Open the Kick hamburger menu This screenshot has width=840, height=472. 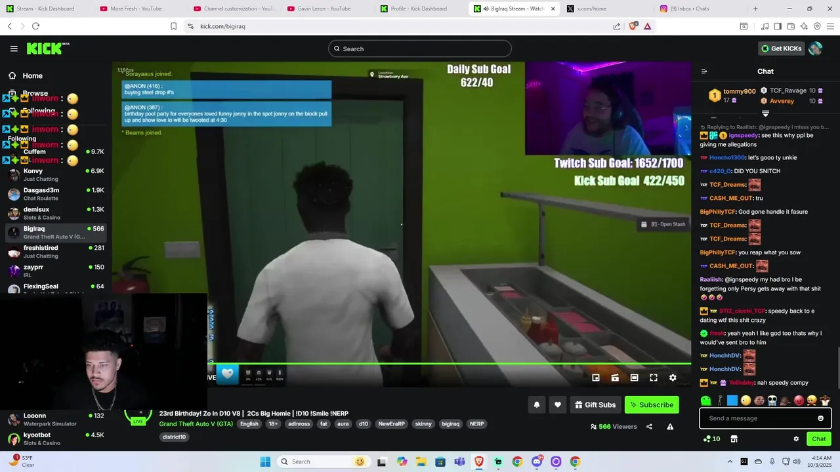click(14, 49)
